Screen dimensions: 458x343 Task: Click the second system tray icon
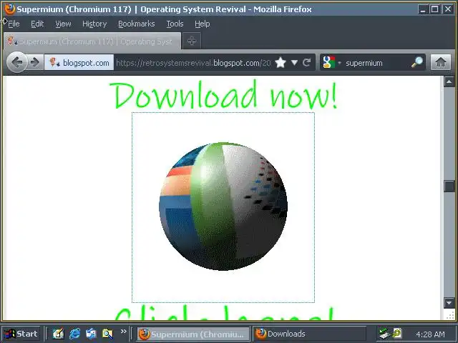397,333
